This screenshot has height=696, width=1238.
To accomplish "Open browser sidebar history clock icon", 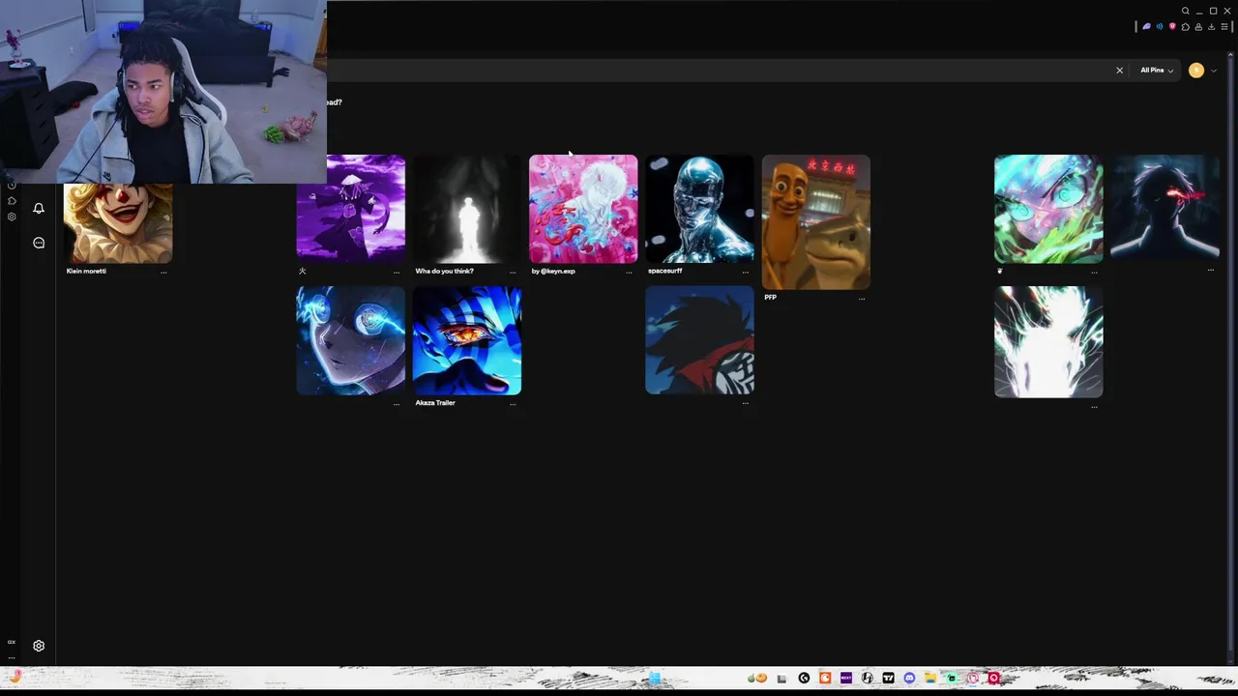I will (12, 186).
